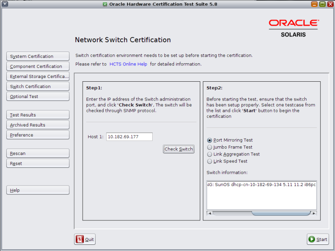The width and height of the screenshot is (335, 251).
Task: Open Component Certification section
Action: 38,66
